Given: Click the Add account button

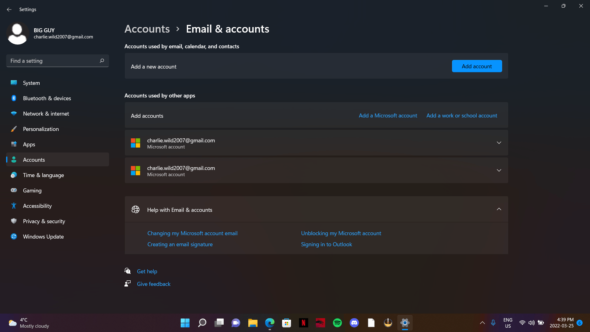Looking at the screenshot, I should (477, 66).
